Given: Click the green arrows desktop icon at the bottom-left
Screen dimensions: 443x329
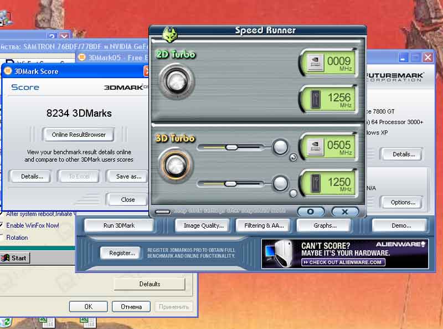Looking at the screenshot, I should tap(6, 322).
